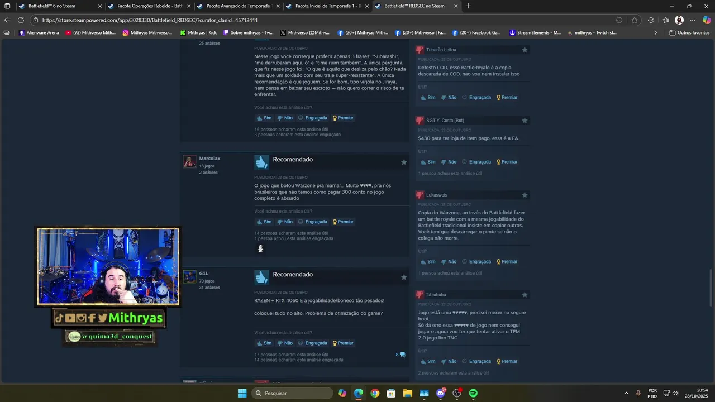Open Tubarão Leitoa's profile name
Image resolution: width=715 pixels, height=402 pixels.
(441, 50)
